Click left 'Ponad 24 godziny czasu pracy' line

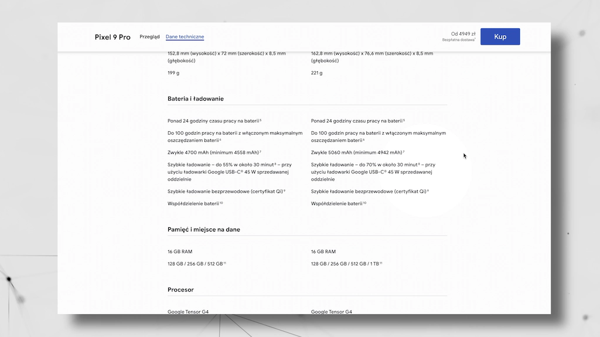[x=214, y=121]
